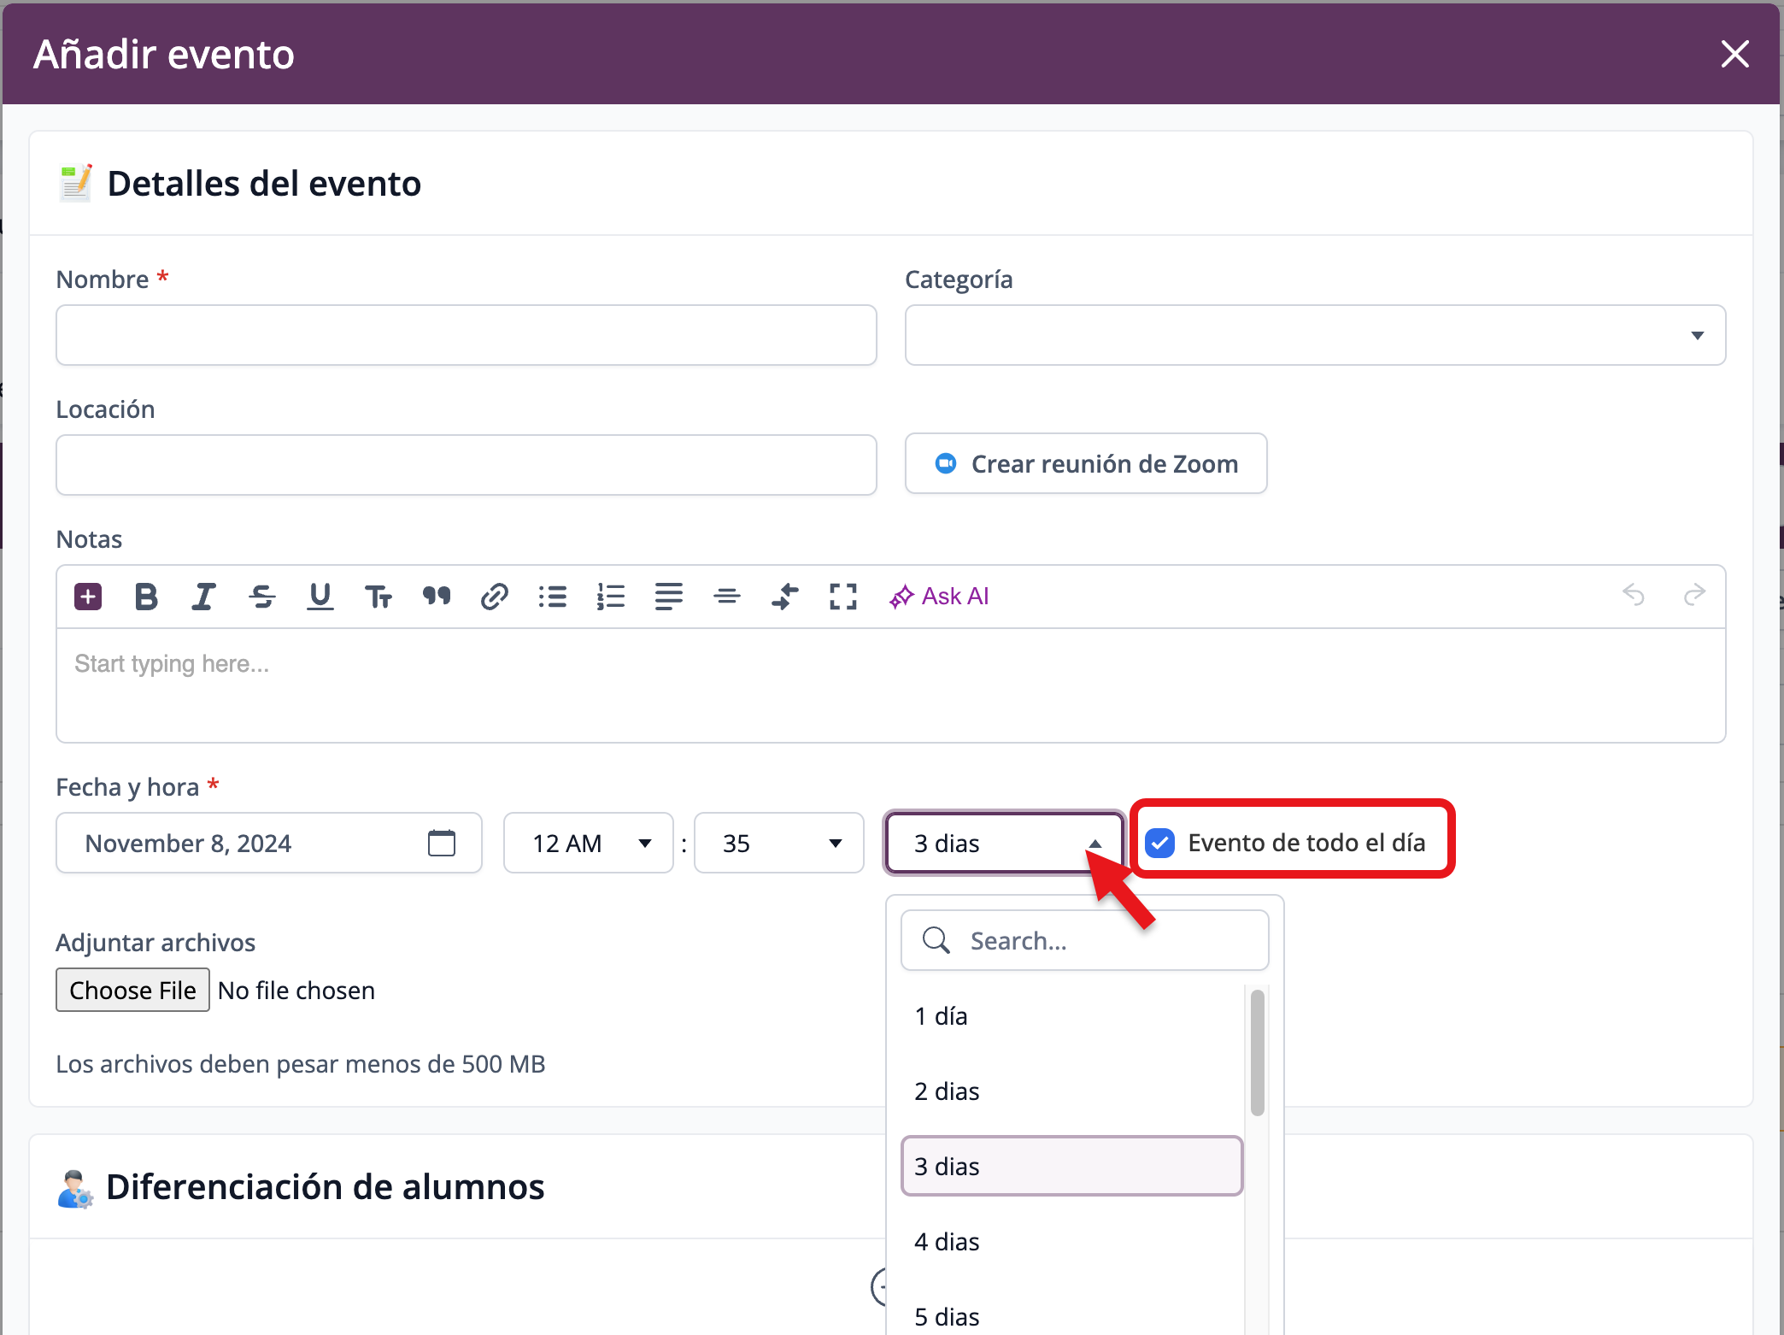Open the minutes dropdown showing 35

778,843
